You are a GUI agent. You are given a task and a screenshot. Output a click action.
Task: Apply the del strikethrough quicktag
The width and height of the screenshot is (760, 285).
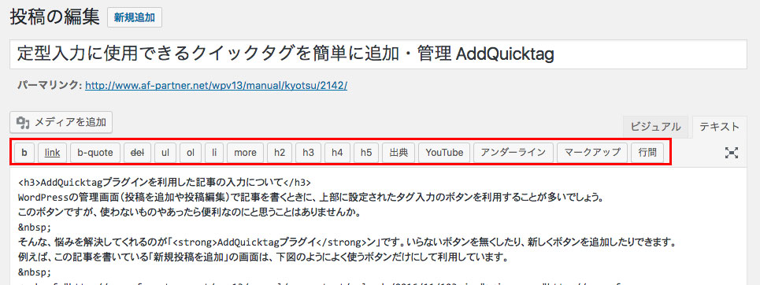point(138,153)
